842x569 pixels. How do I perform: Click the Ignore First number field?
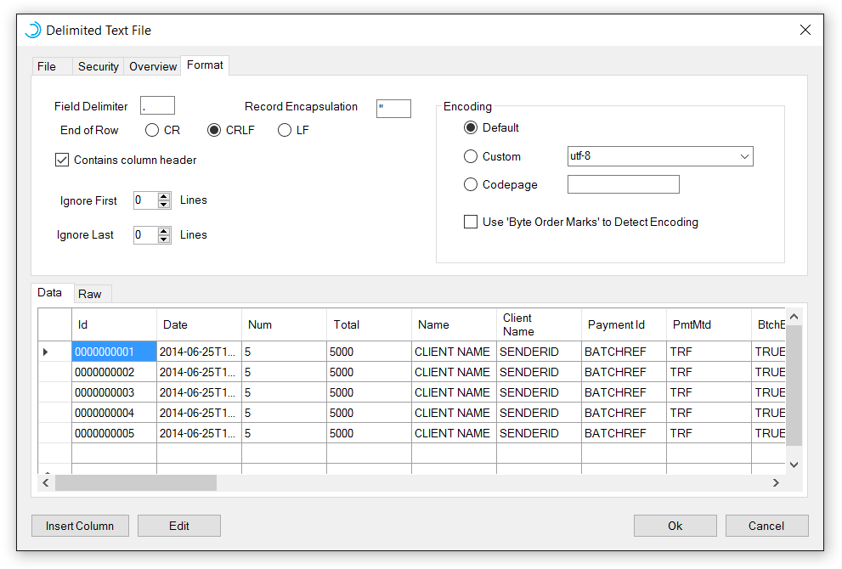[146, 200]
